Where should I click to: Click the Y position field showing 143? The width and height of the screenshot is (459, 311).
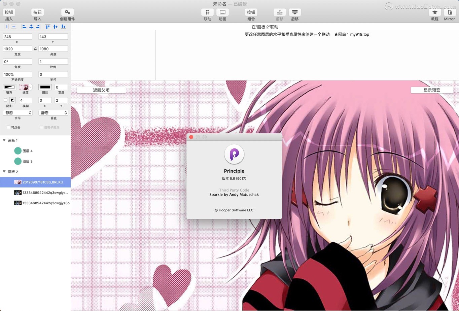[x=53, y=37]
